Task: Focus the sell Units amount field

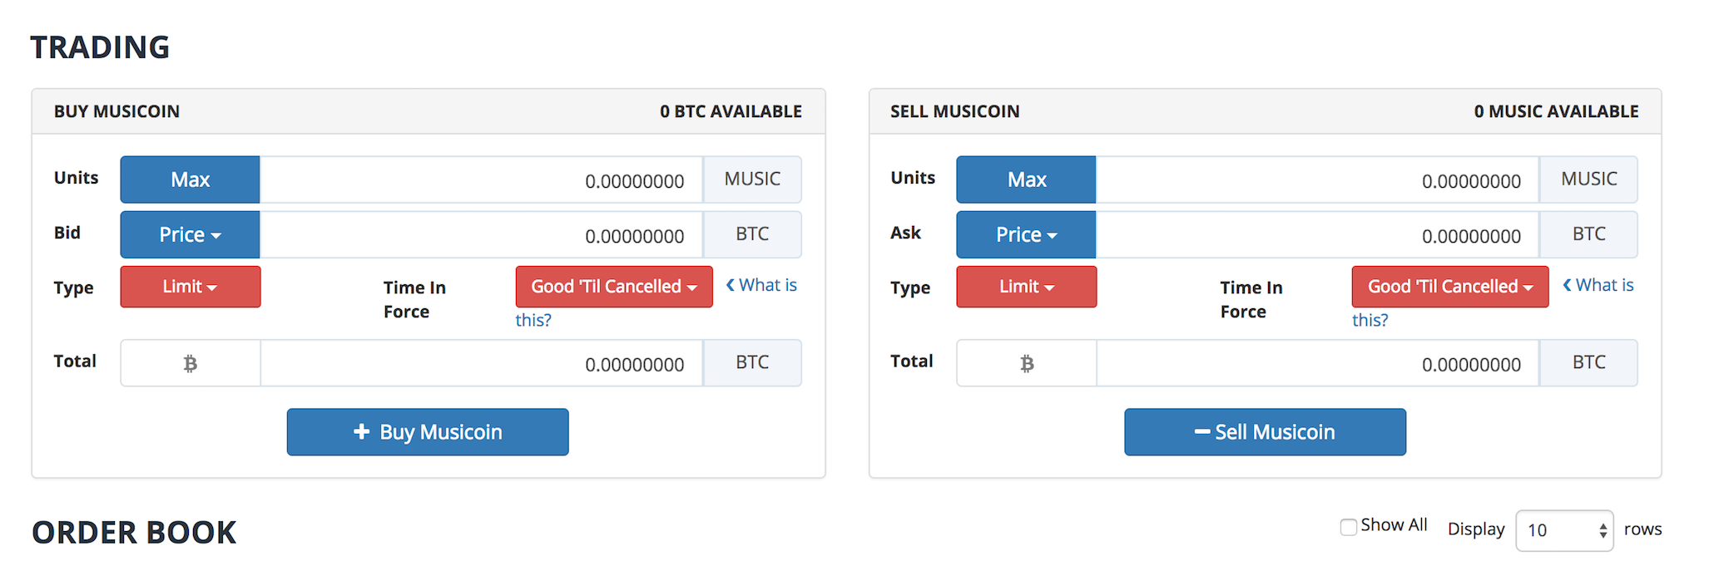Action: pos(1318,179)
